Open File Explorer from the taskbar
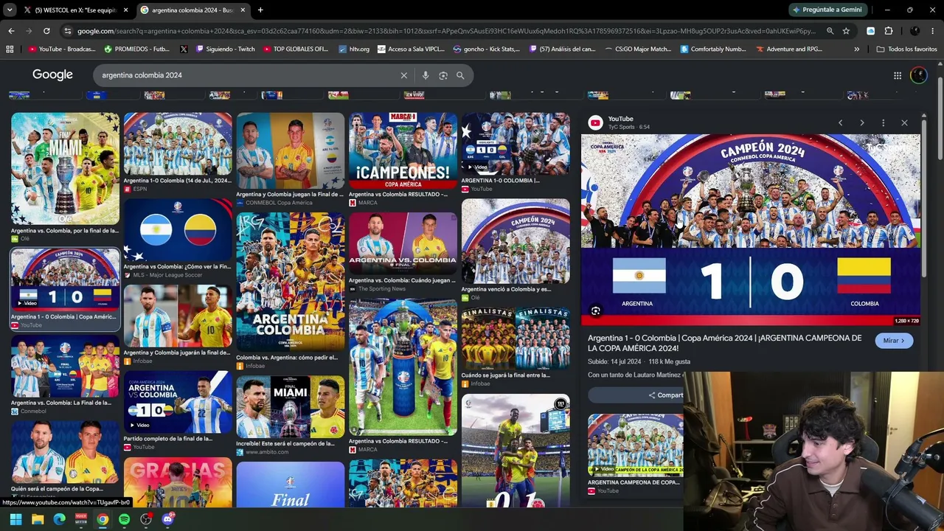 click(38, 520)
